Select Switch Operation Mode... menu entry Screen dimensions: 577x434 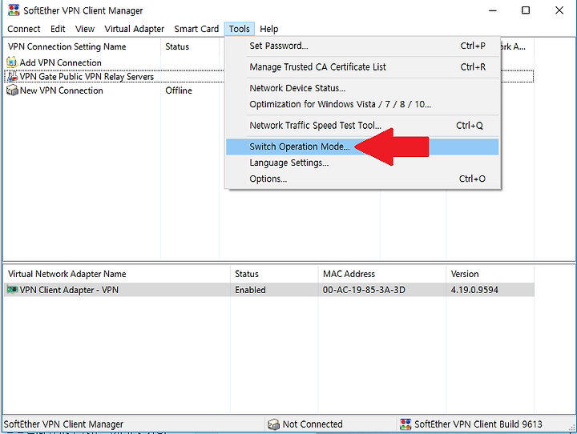point(362,147)
